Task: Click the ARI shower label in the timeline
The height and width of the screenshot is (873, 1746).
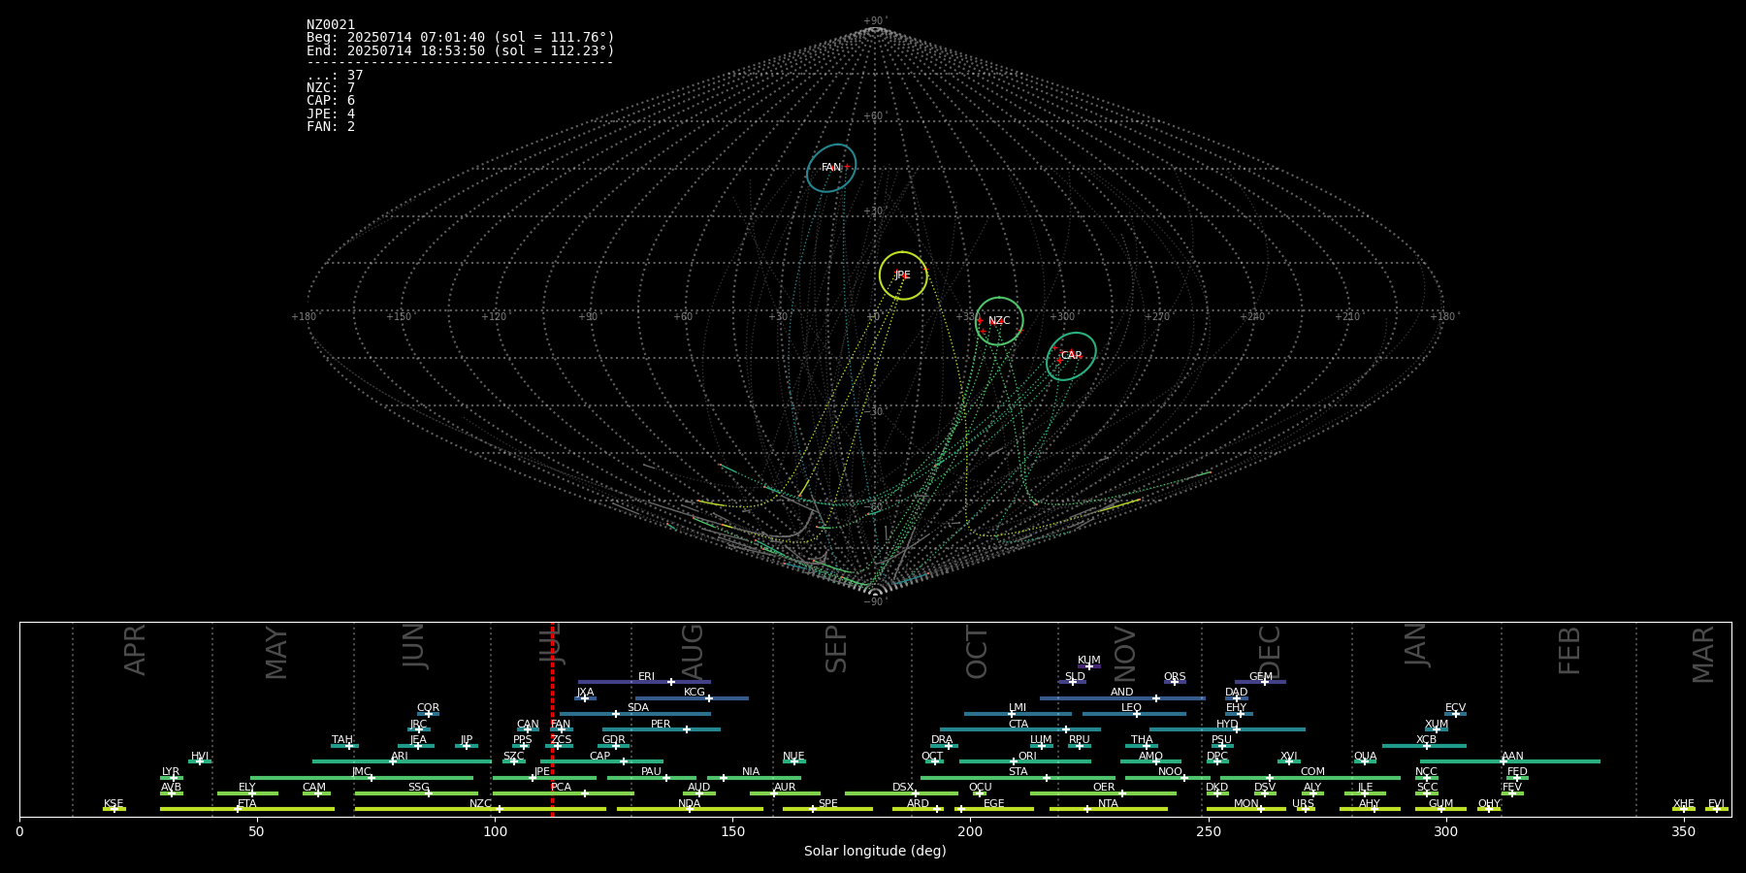Action: tap(400, 757)
